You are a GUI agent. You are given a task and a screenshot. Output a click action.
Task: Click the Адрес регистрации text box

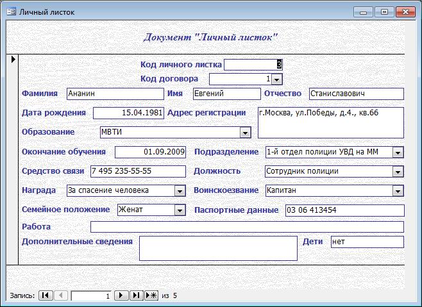330,122
